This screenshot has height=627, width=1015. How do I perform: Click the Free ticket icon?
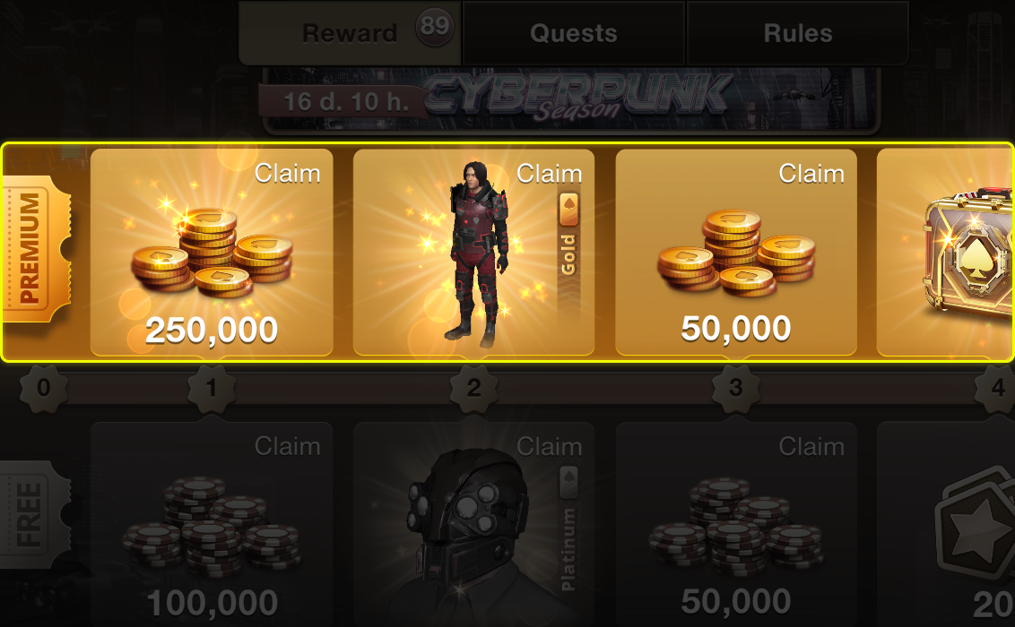pos(34,514)
